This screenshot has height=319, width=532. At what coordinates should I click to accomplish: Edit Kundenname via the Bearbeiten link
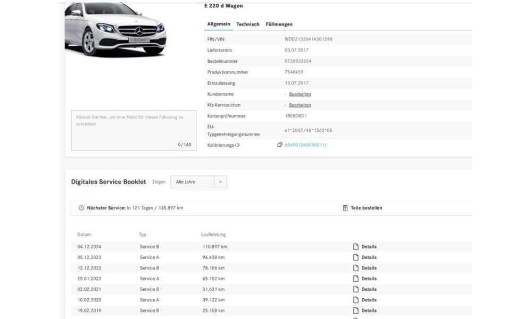pyautogui.click(x=300, y=94)
